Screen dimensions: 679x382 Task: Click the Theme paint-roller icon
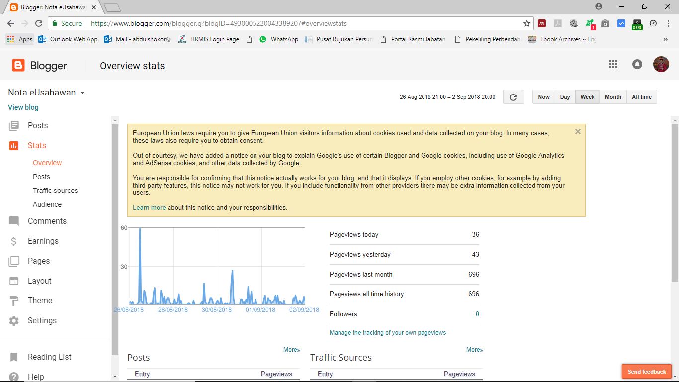(x=14, y=301)
